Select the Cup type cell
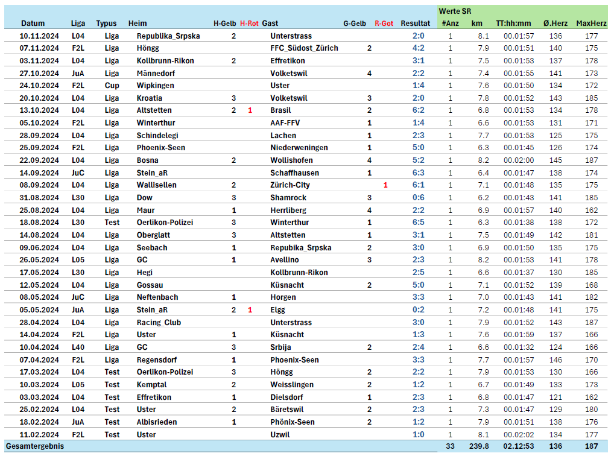This screenshot has height=456, width=614. [112, 86]
